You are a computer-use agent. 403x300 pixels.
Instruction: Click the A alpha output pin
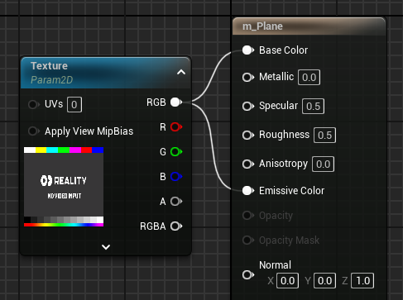coord(176,202)
